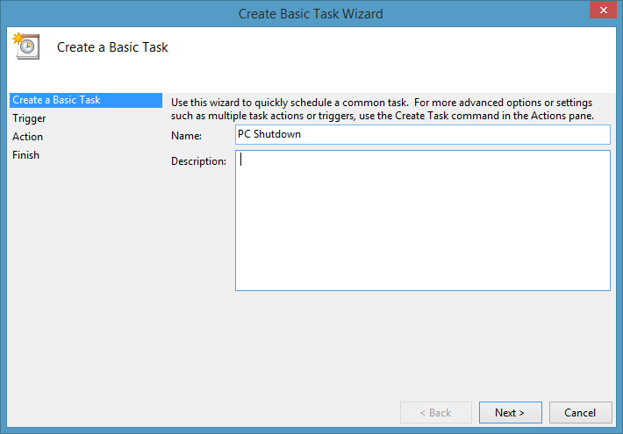Screen dimensions: 623x434
Task: Jump to the Finish step in sidebar
Action: 25,155
